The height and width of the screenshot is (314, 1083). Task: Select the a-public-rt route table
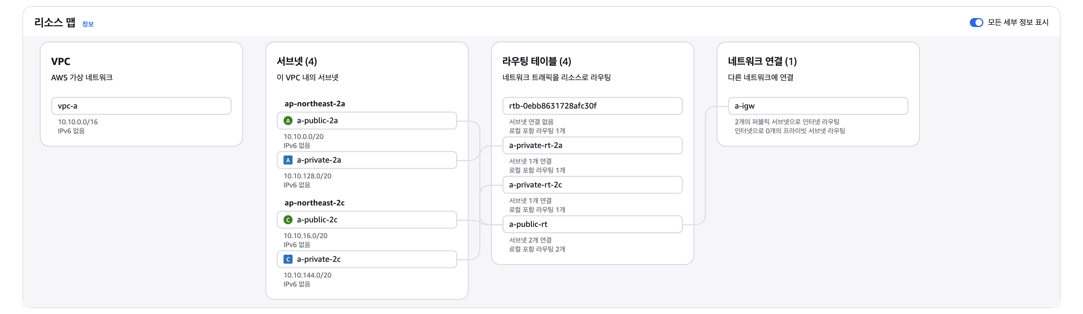[x=592, y=224]
